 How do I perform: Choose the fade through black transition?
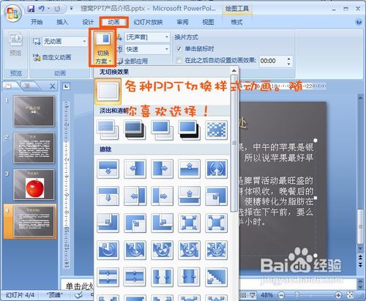[135, 130]
